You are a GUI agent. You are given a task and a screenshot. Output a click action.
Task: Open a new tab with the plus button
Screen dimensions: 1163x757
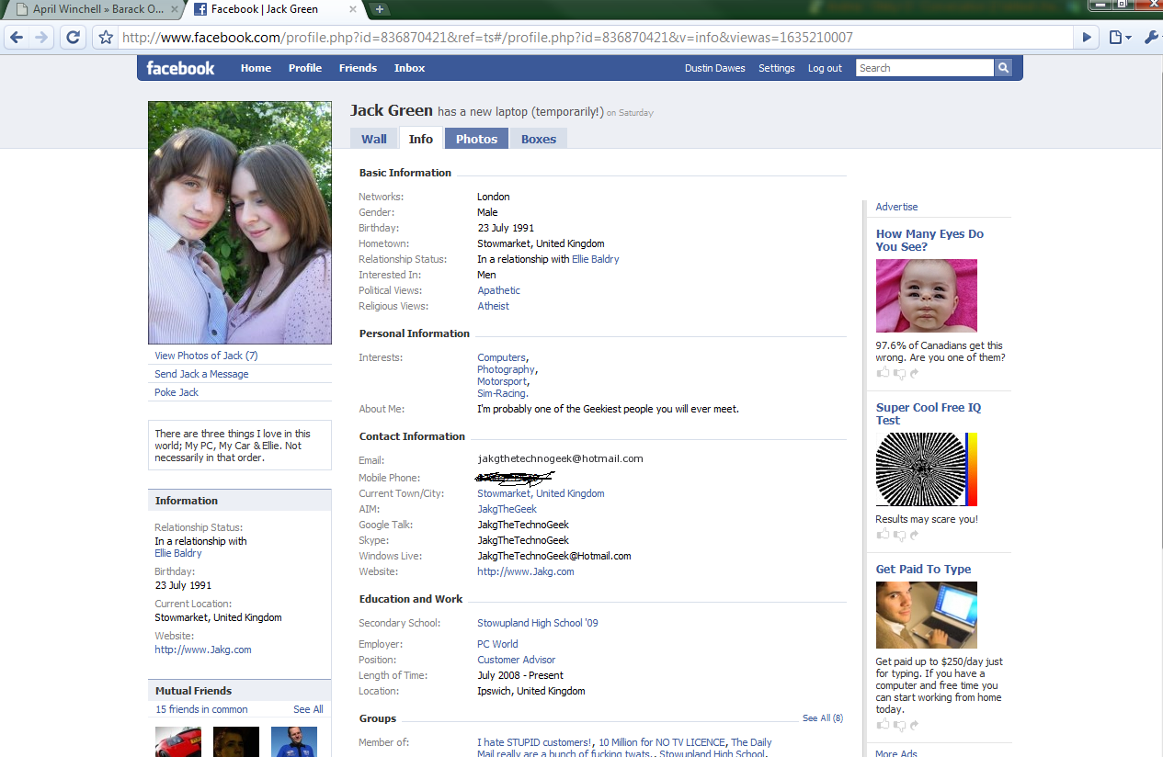tap(379, 9)
